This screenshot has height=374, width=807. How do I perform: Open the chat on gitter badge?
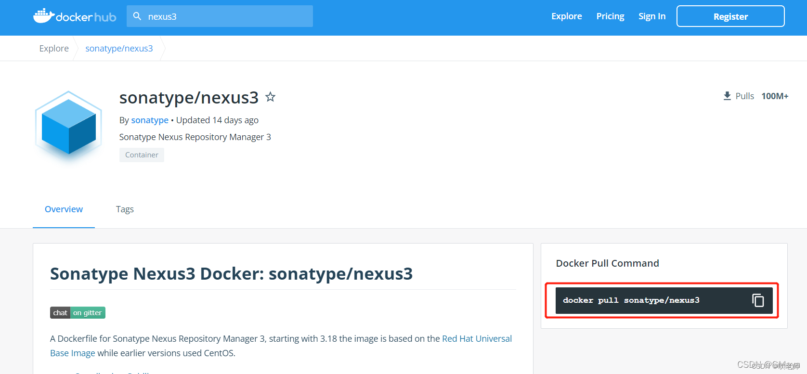78,313
